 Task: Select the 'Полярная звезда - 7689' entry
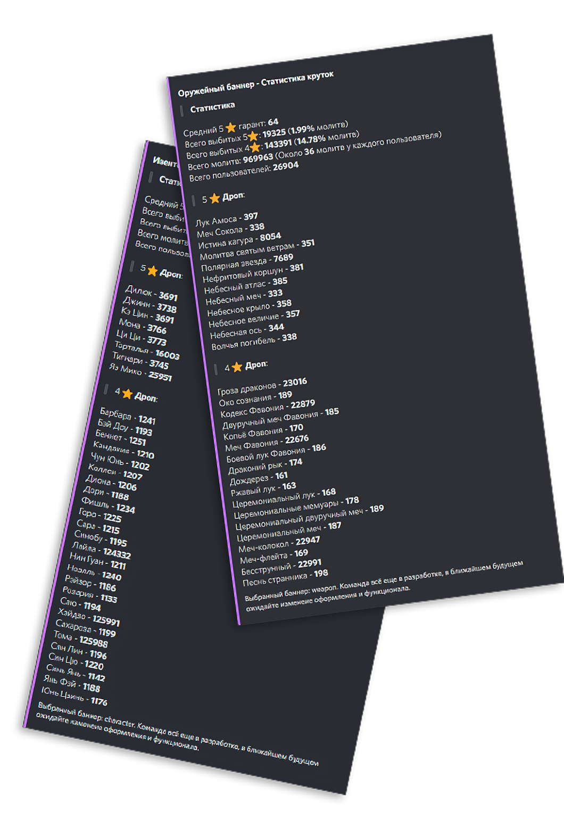247,262
